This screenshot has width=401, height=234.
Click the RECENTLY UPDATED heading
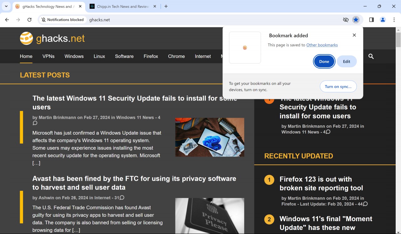click(x=299, y=156)
